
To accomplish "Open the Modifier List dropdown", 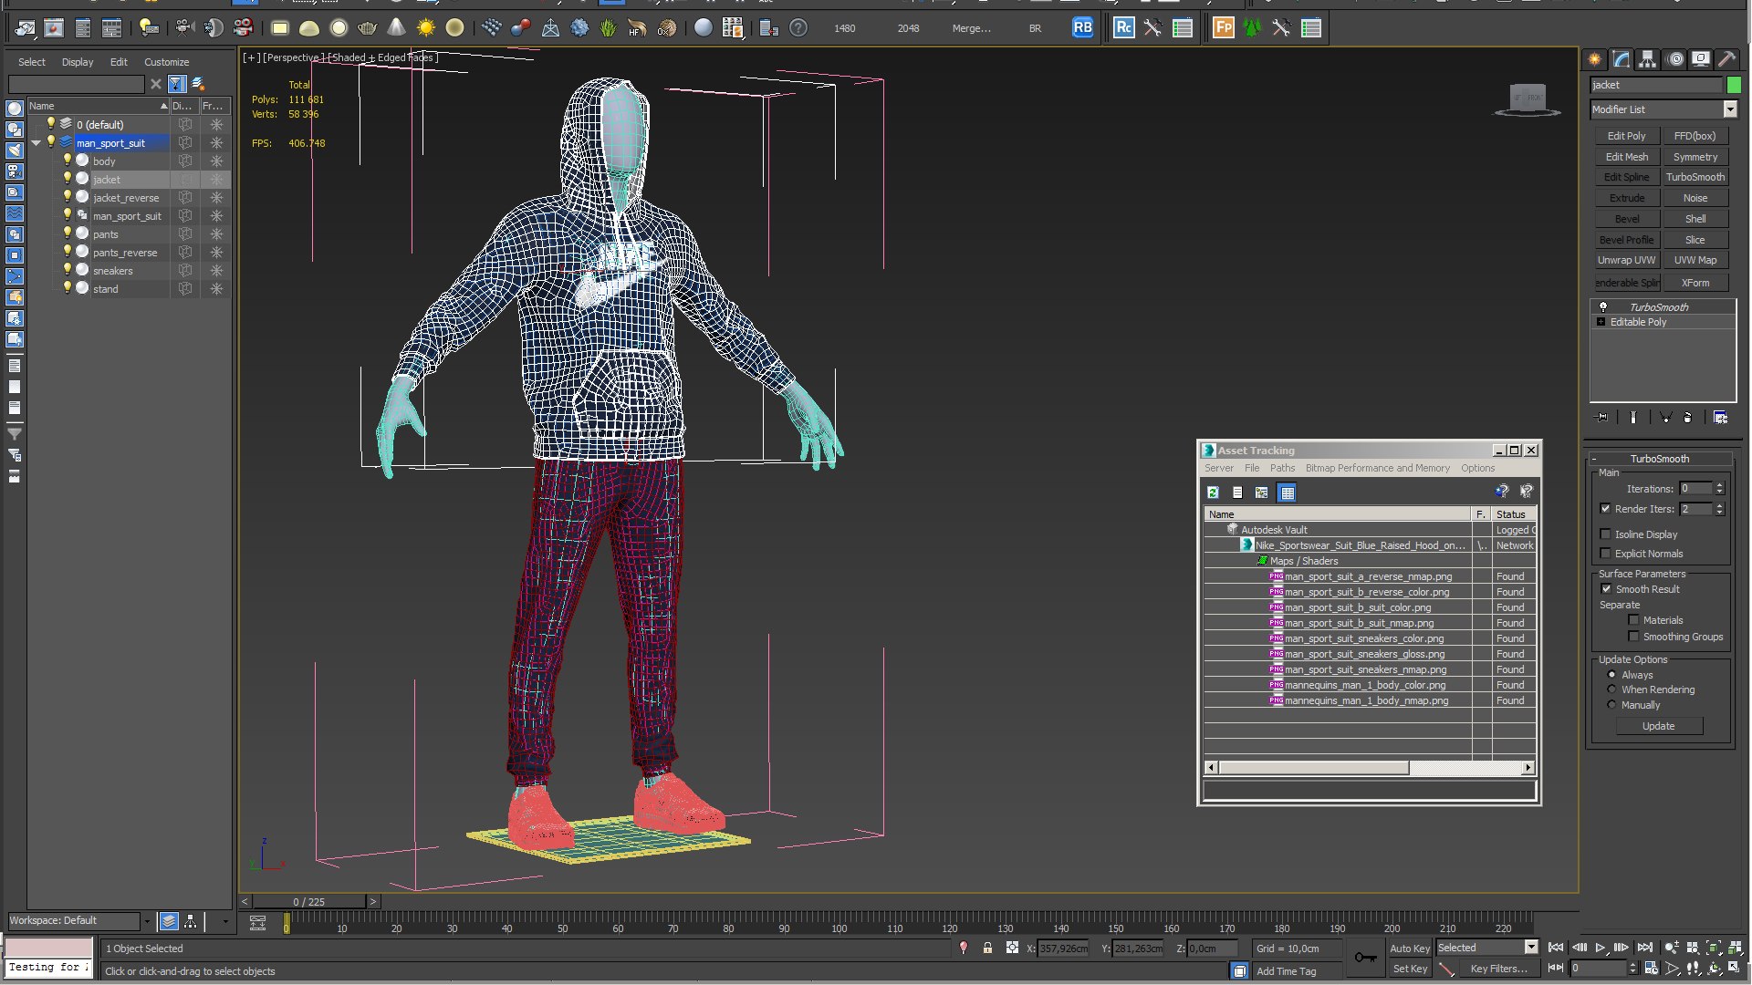I will click(1730, 109).
